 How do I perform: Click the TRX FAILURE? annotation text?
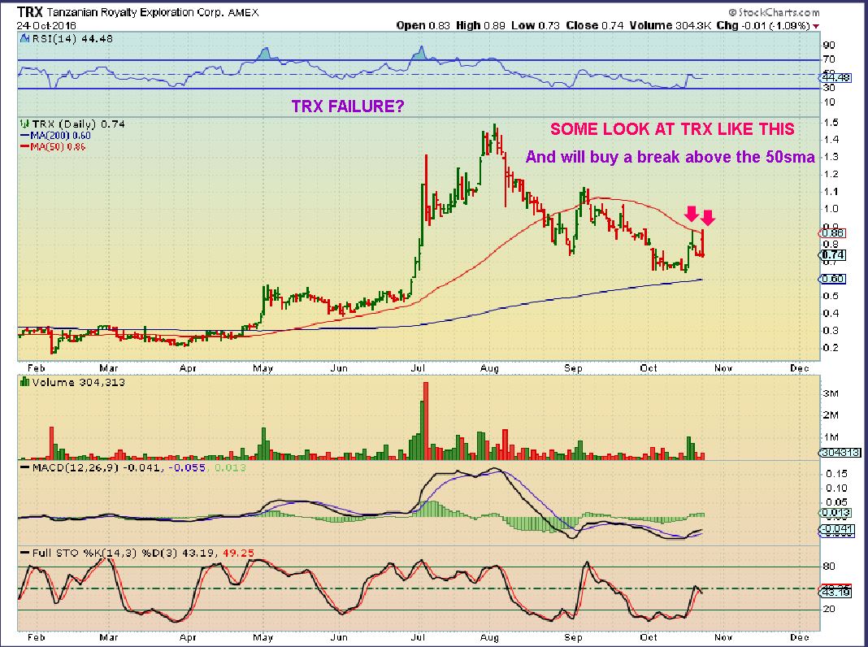pyautogui.click(x=348, y=106)
